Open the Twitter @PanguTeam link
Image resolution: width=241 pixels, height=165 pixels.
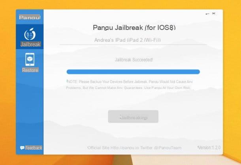click(x=161, y=148)
